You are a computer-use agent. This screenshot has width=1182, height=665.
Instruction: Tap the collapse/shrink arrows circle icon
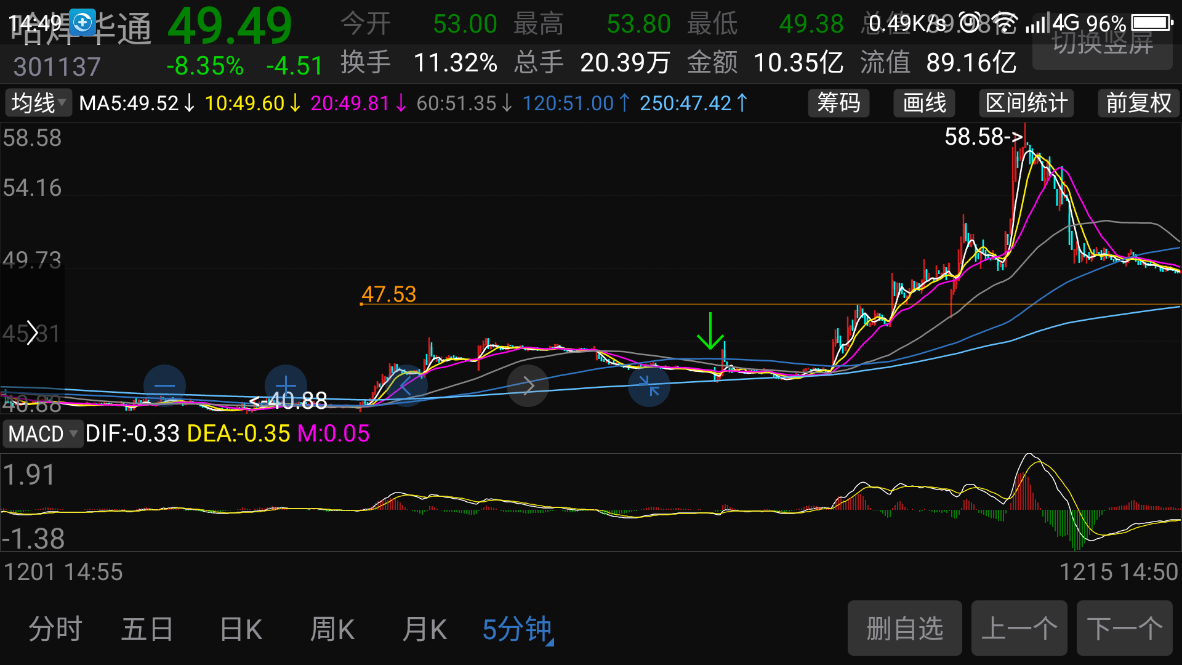tap(649, 386)
